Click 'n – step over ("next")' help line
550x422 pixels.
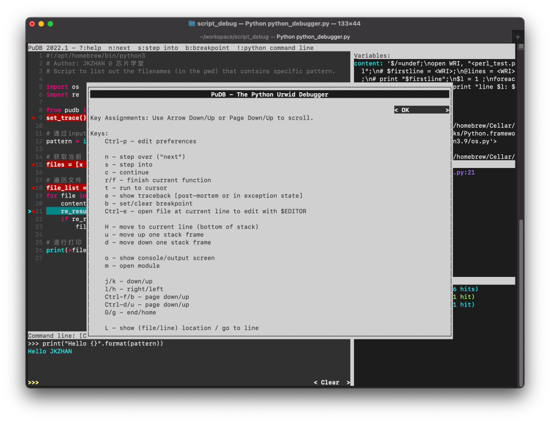coord(145,157)
